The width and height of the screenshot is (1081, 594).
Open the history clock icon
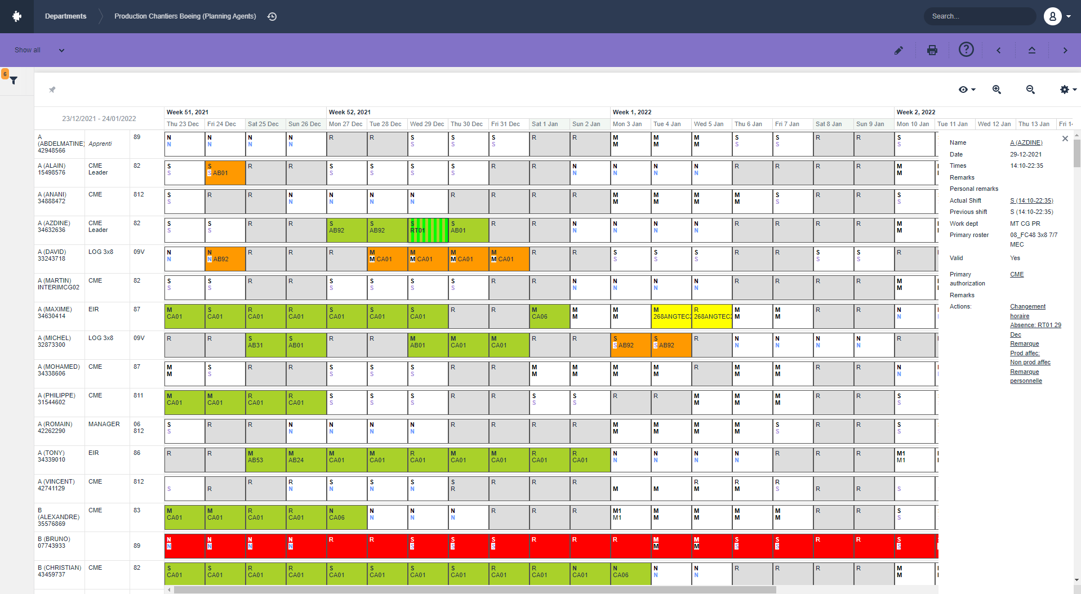272,16
